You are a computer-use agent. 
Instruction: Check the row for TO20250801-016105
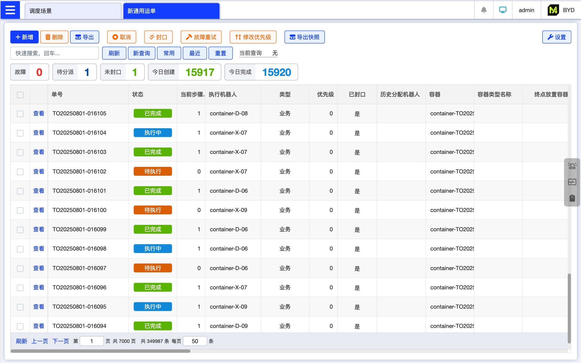pyautogui.click(x=20, y=114)
